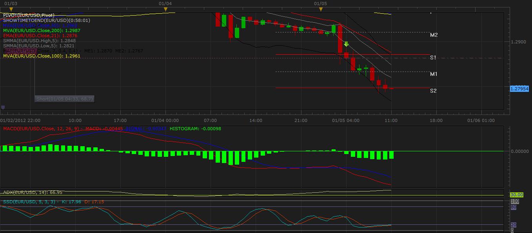The height and width of the screenshot is (233, 532).
Task: Click the green down-arrow trade marker
Action: click(347, 44)
